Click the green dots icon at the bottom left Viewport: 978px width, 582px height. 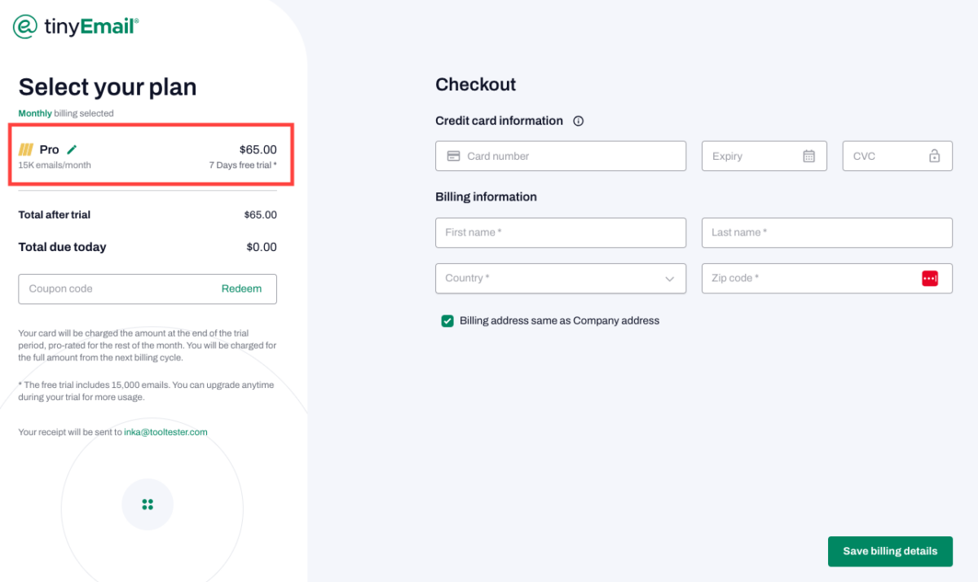pos(148,504)
